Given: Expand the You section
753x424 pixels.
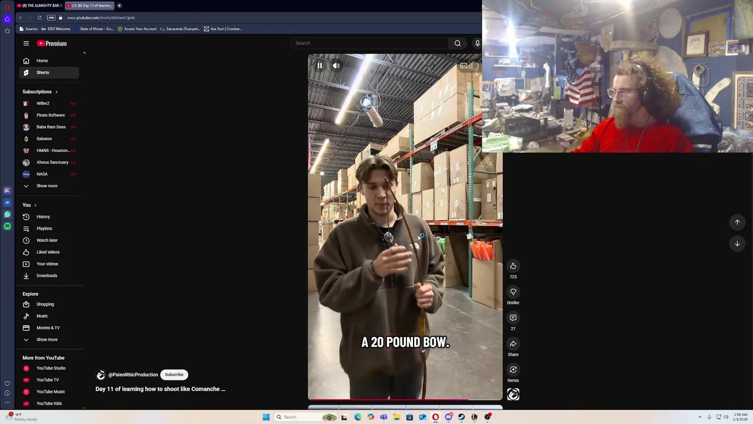Looking at the screenshot, I should pos(29,205).
